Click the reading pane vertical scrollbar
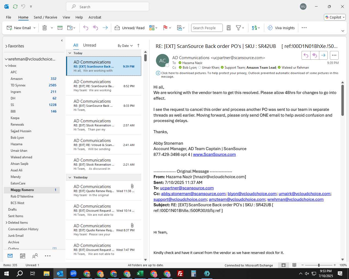 342,100
